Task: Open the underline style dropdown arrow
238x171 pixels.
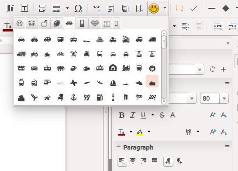Action: point(152,115)
